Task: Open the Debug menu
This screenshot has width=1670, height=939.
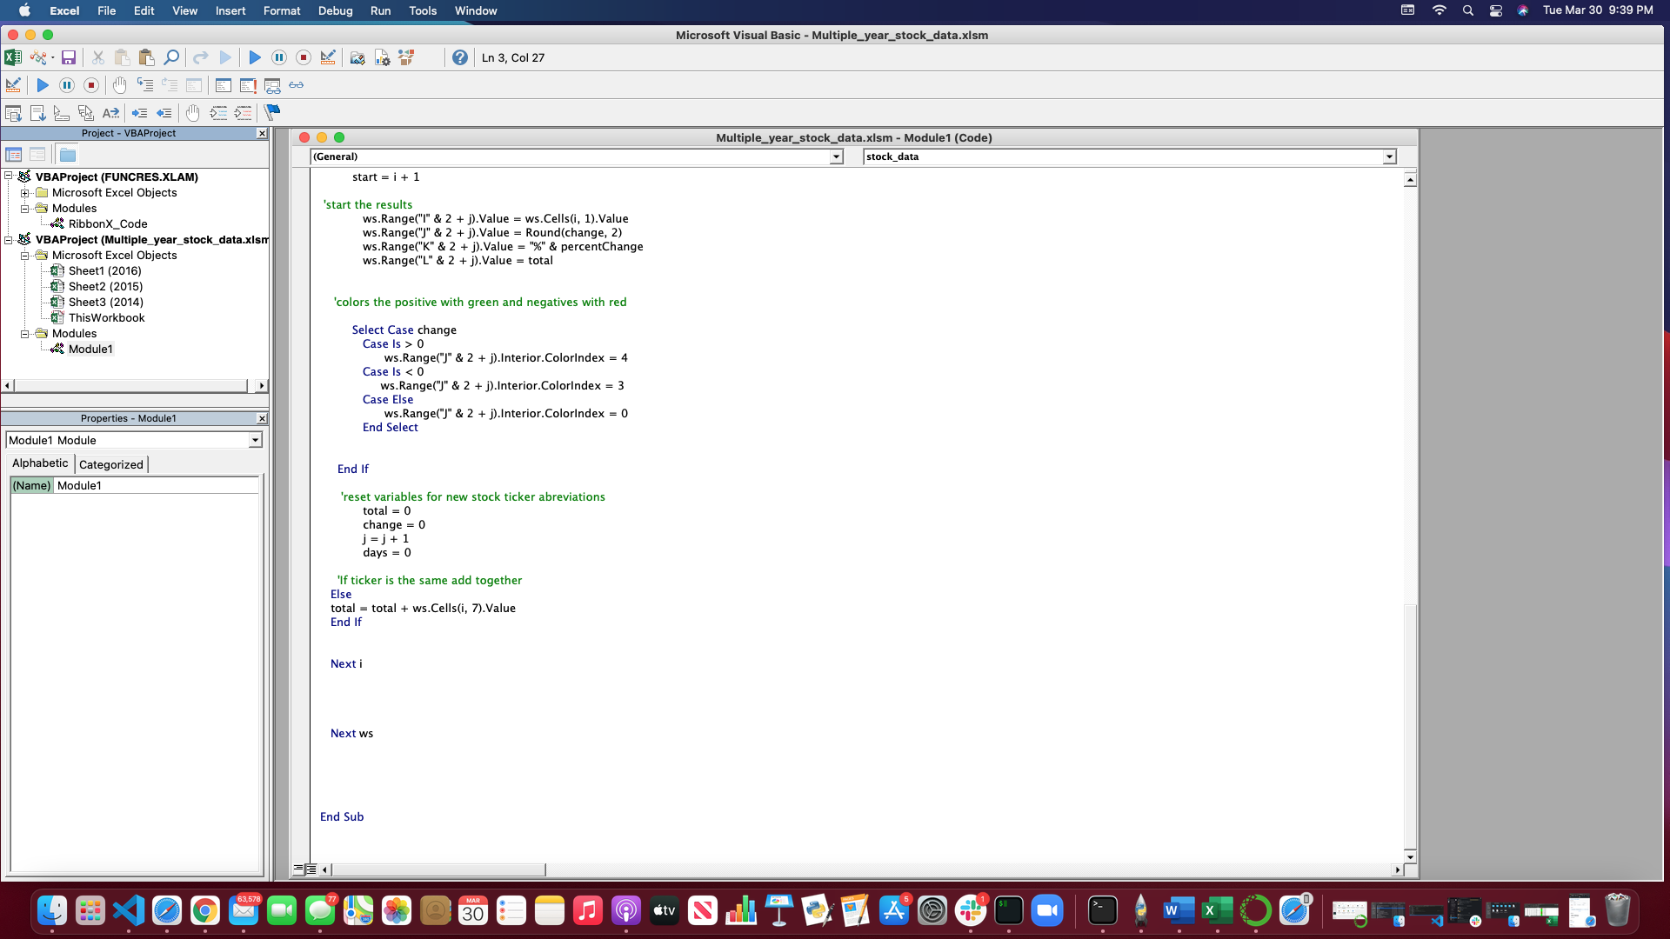Action: (336, 10)
